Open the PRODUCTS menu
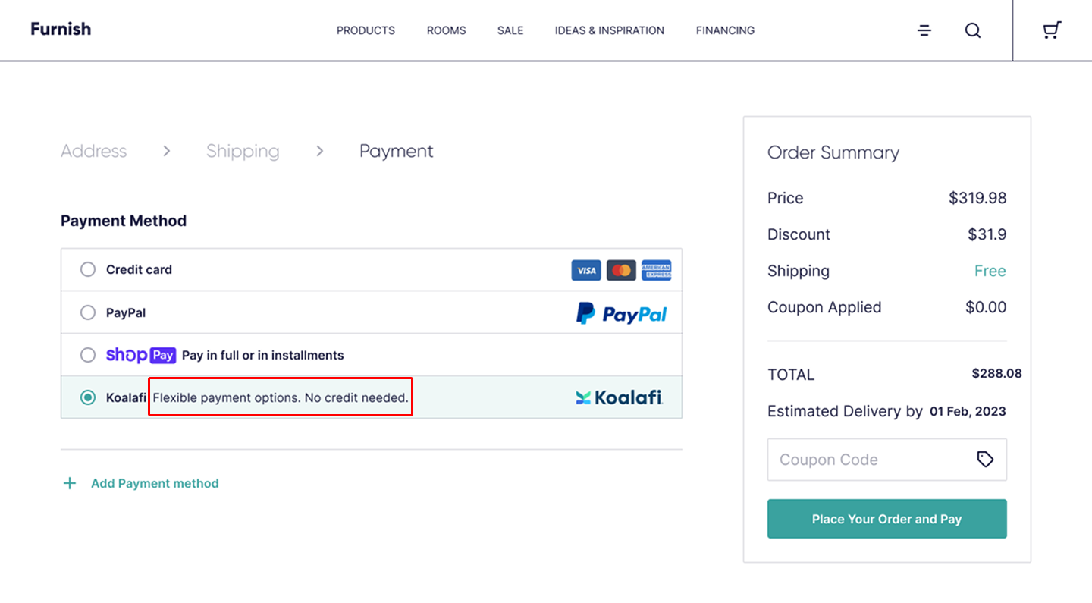 pyautogui.click(x=366, y=30)
